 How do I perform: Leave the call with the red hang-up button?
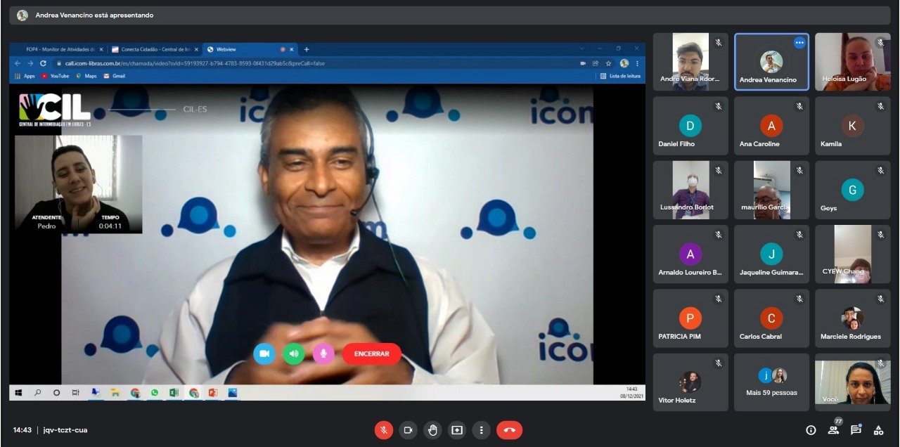[509, 430]
